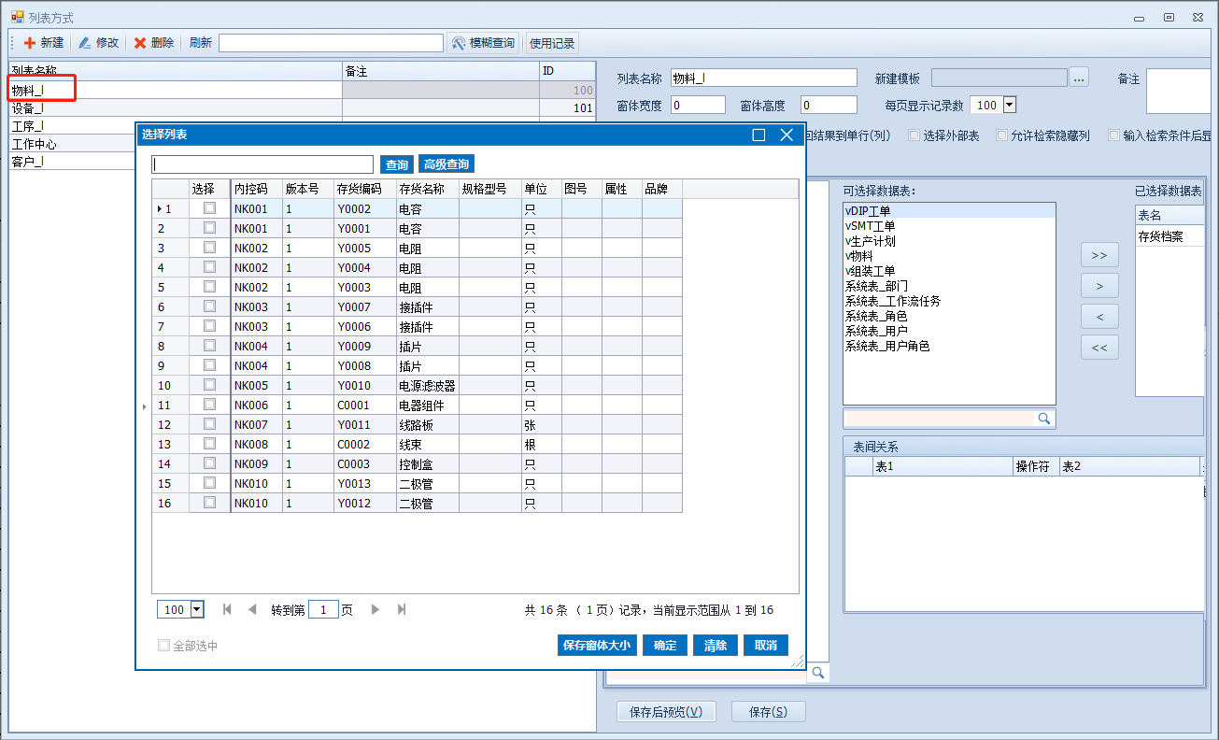Click the 修改 (Edit) pencil icon
Viewport: 1219px width, 740px height.
85,43
